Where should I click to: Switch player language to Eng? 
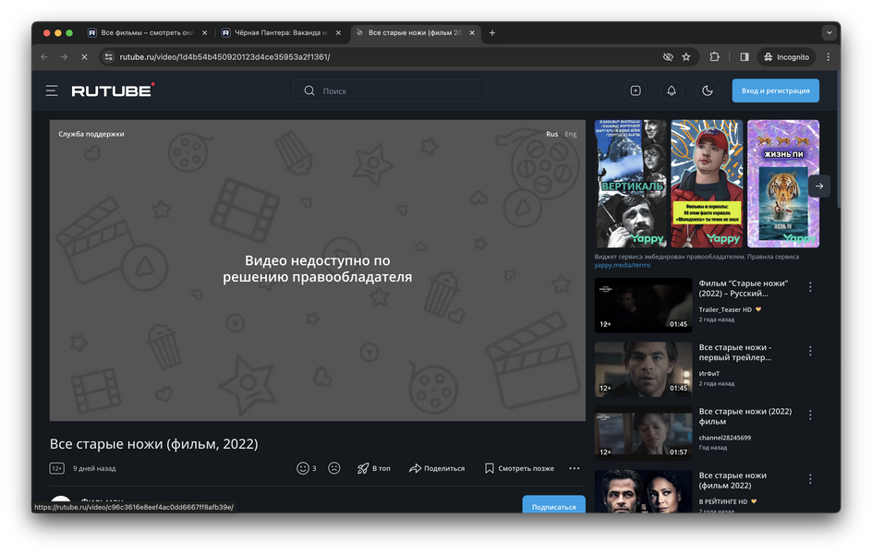pyautogui.click(x=571, y=134)
